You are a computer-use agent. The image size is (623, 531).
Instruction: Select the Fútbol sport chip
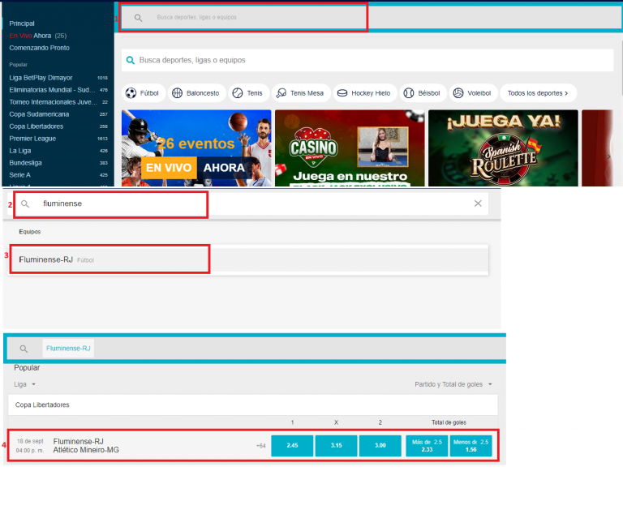tap(144, 93)
